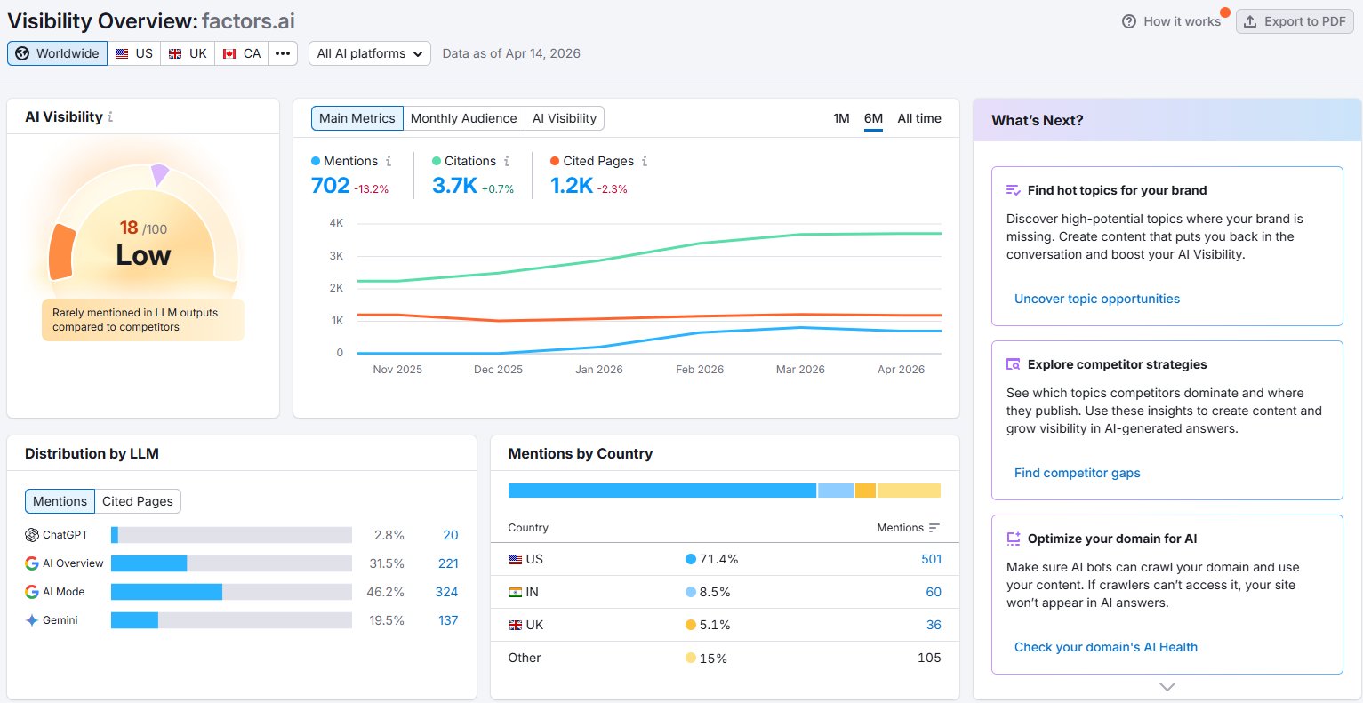Click the competitor strategies search icon

coord(1013,364)
